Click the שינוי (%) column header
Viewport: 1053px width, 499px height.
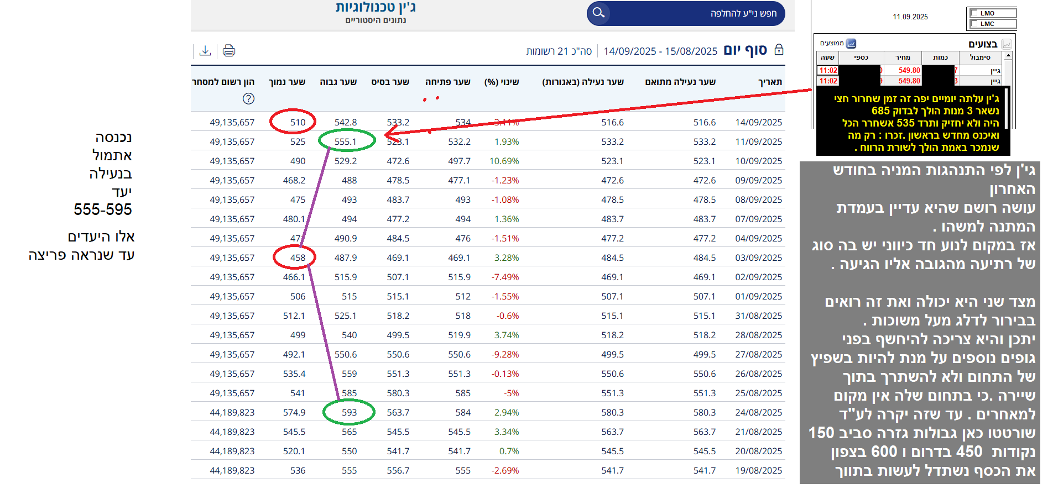point(502,82)
